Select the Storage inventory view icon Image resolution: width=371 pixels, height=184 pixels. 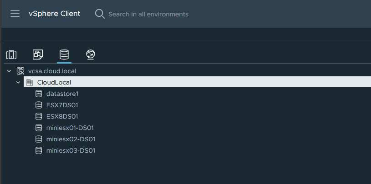pos(64,55)
